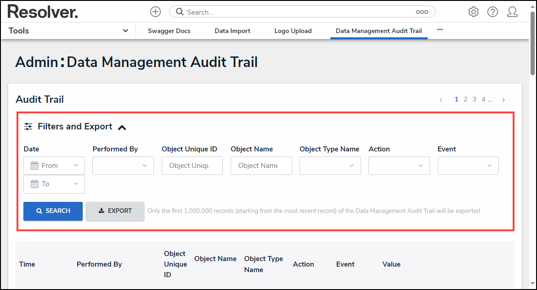Switch to the Data Import tab

[x=232, y=31]
